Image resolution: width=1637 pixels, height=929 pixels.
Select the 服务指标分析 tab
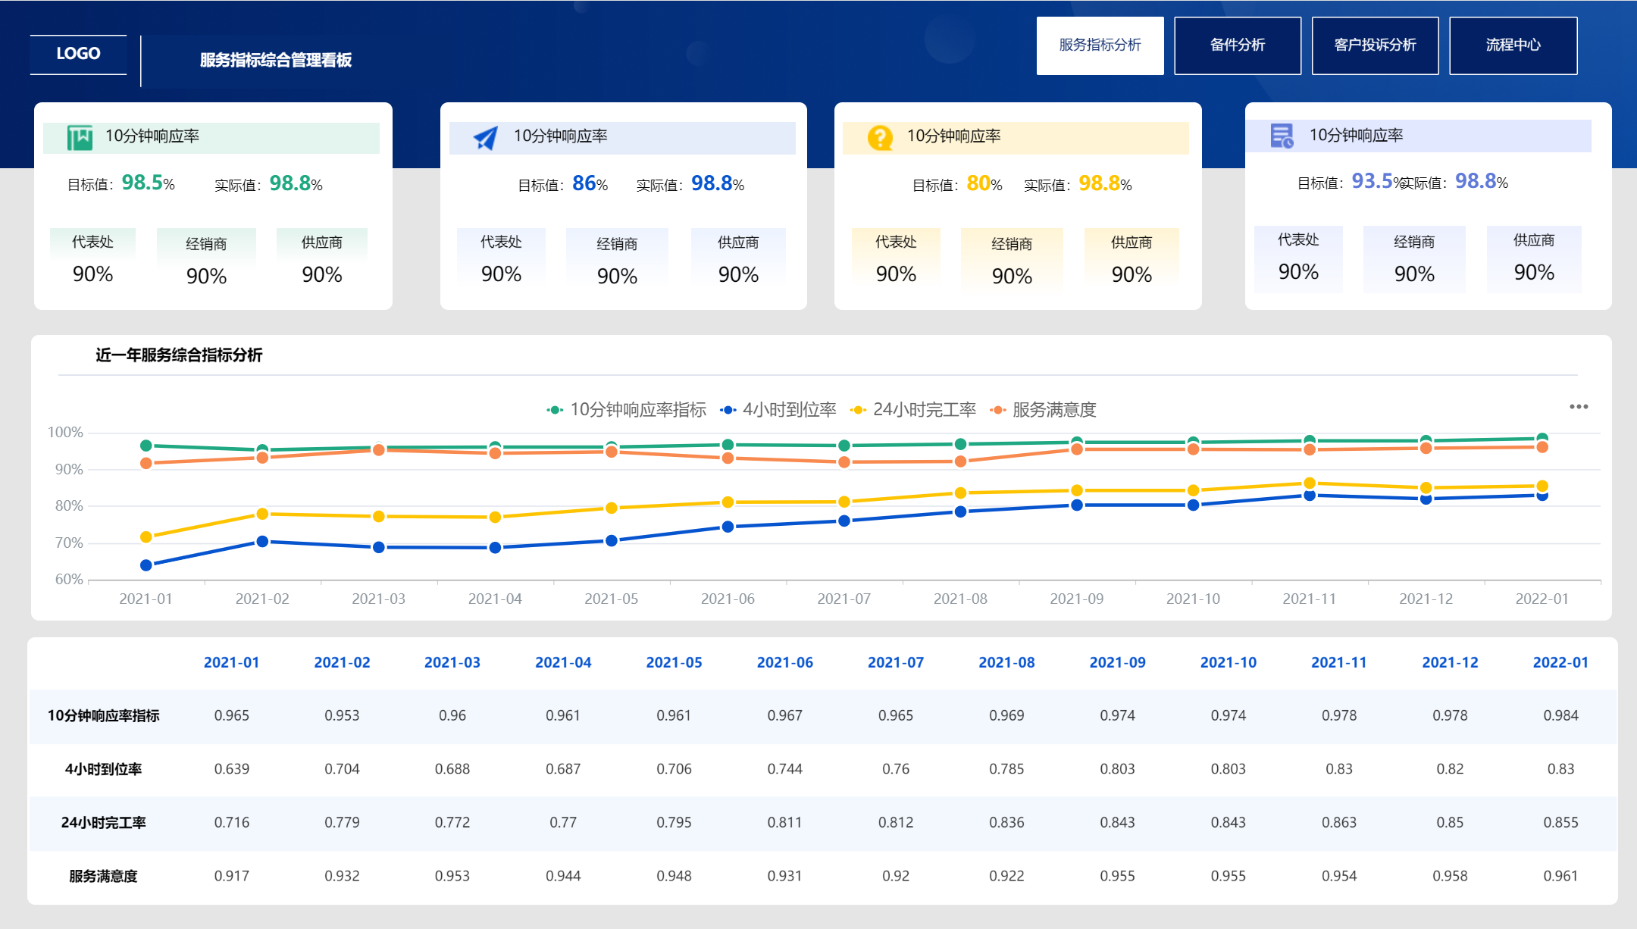tap(1100, 45)
